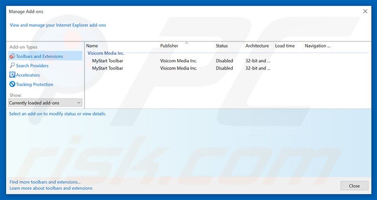Close the Manage Add-ons window with X

(x=365, y=11)
